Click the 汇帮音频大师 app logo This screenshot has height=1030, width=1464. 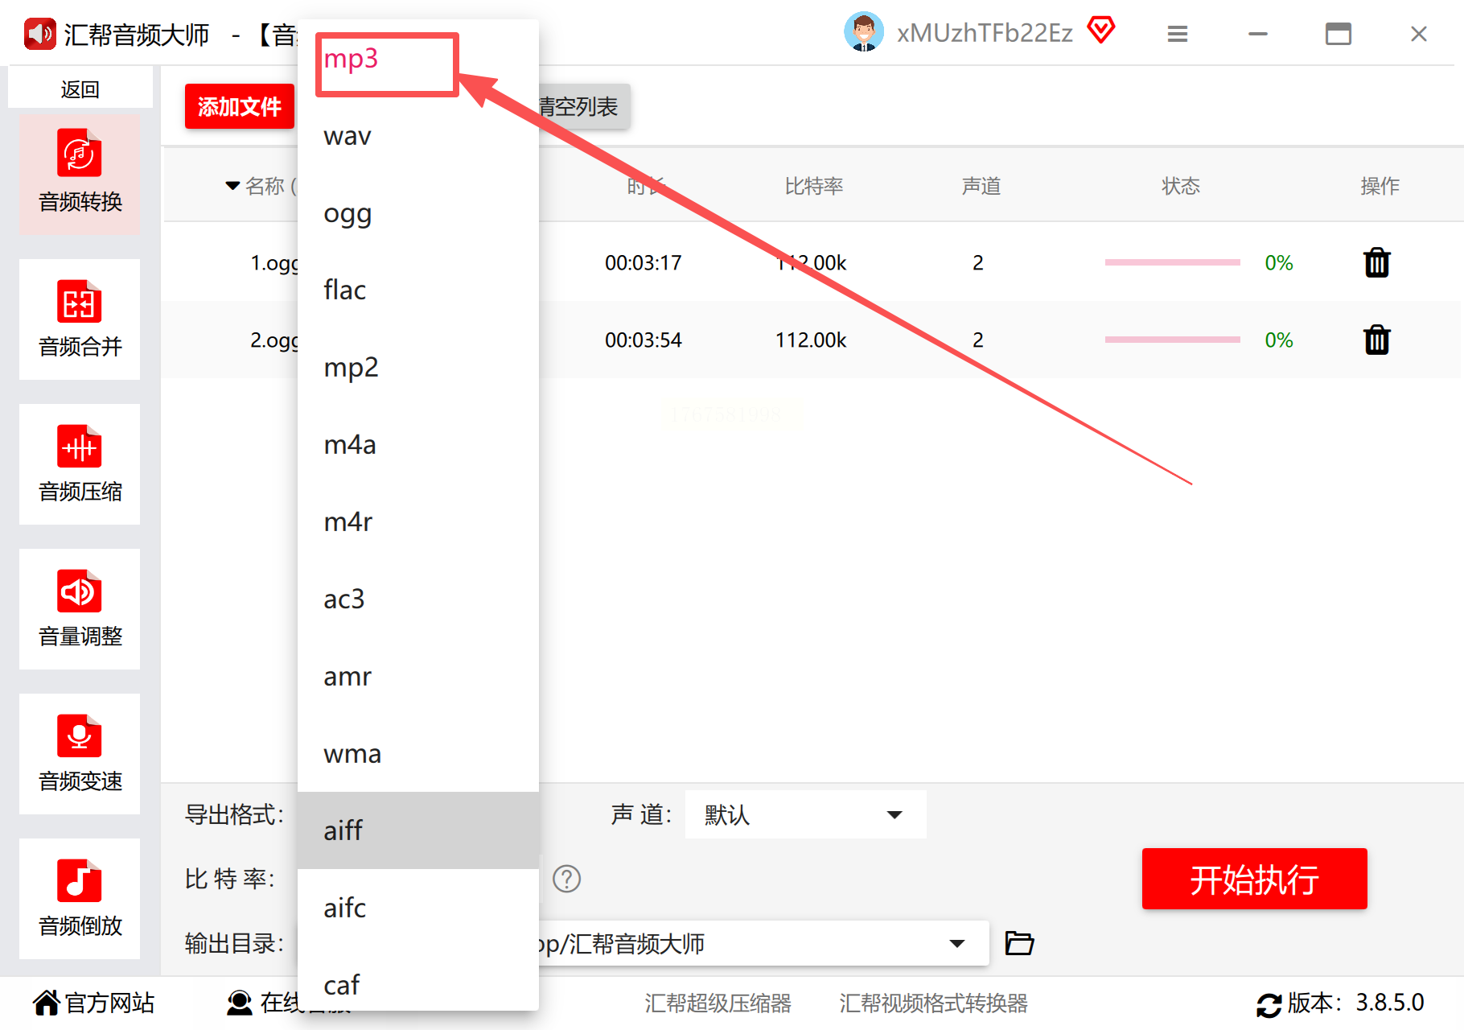pyautogui.click(x=39, y=34)
